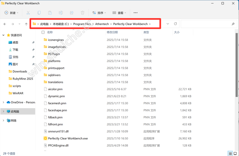Select the PCPlugin folder row
Viewport: 239px width, 156px height.
pos(117,54)
